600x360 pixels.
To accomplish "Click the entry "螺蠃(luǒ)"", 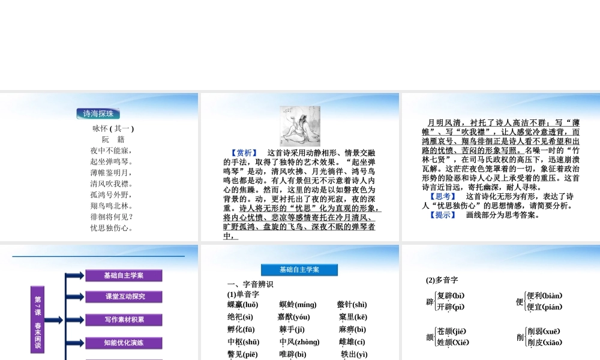I will [x=243, y=305].
